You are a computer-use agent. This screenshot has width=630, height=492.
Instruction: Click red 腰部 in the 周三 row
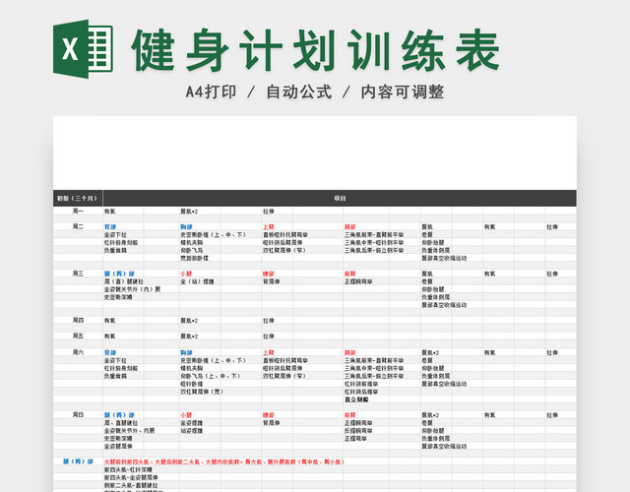pos(269,274)
